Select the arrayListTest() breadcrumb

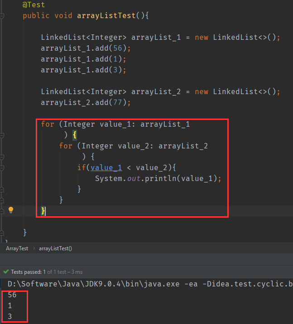click(55, 248)
